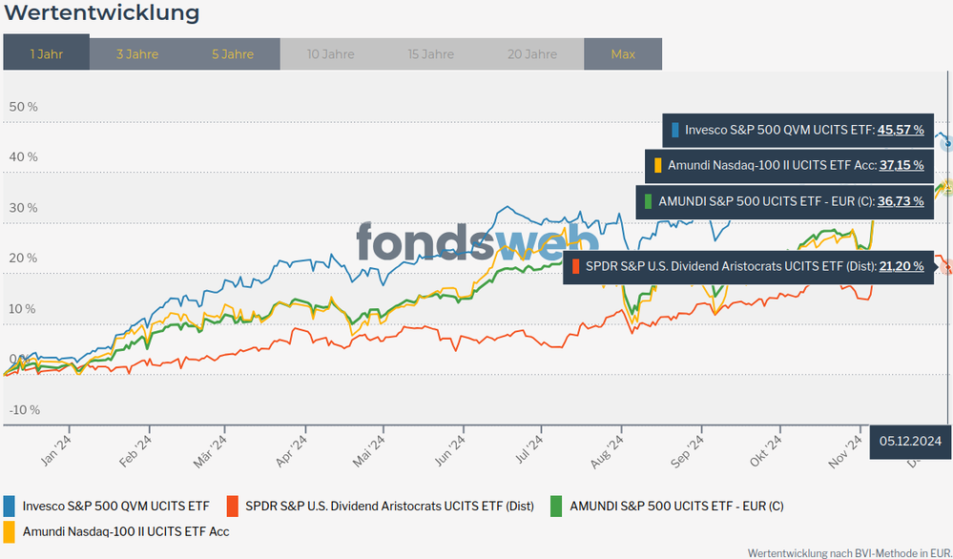The image size is (953, 559).
Task: Select the 20 Jahre time range
Action: tap(532, 53)
